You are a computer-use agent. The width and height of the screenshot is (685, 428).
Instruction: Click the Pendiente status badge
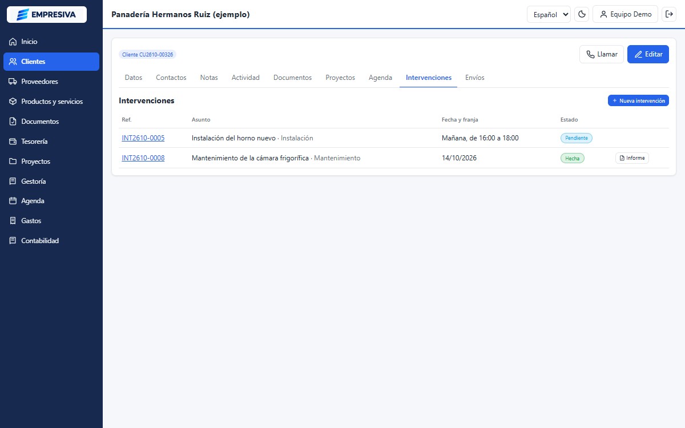[x=577, y=138]
